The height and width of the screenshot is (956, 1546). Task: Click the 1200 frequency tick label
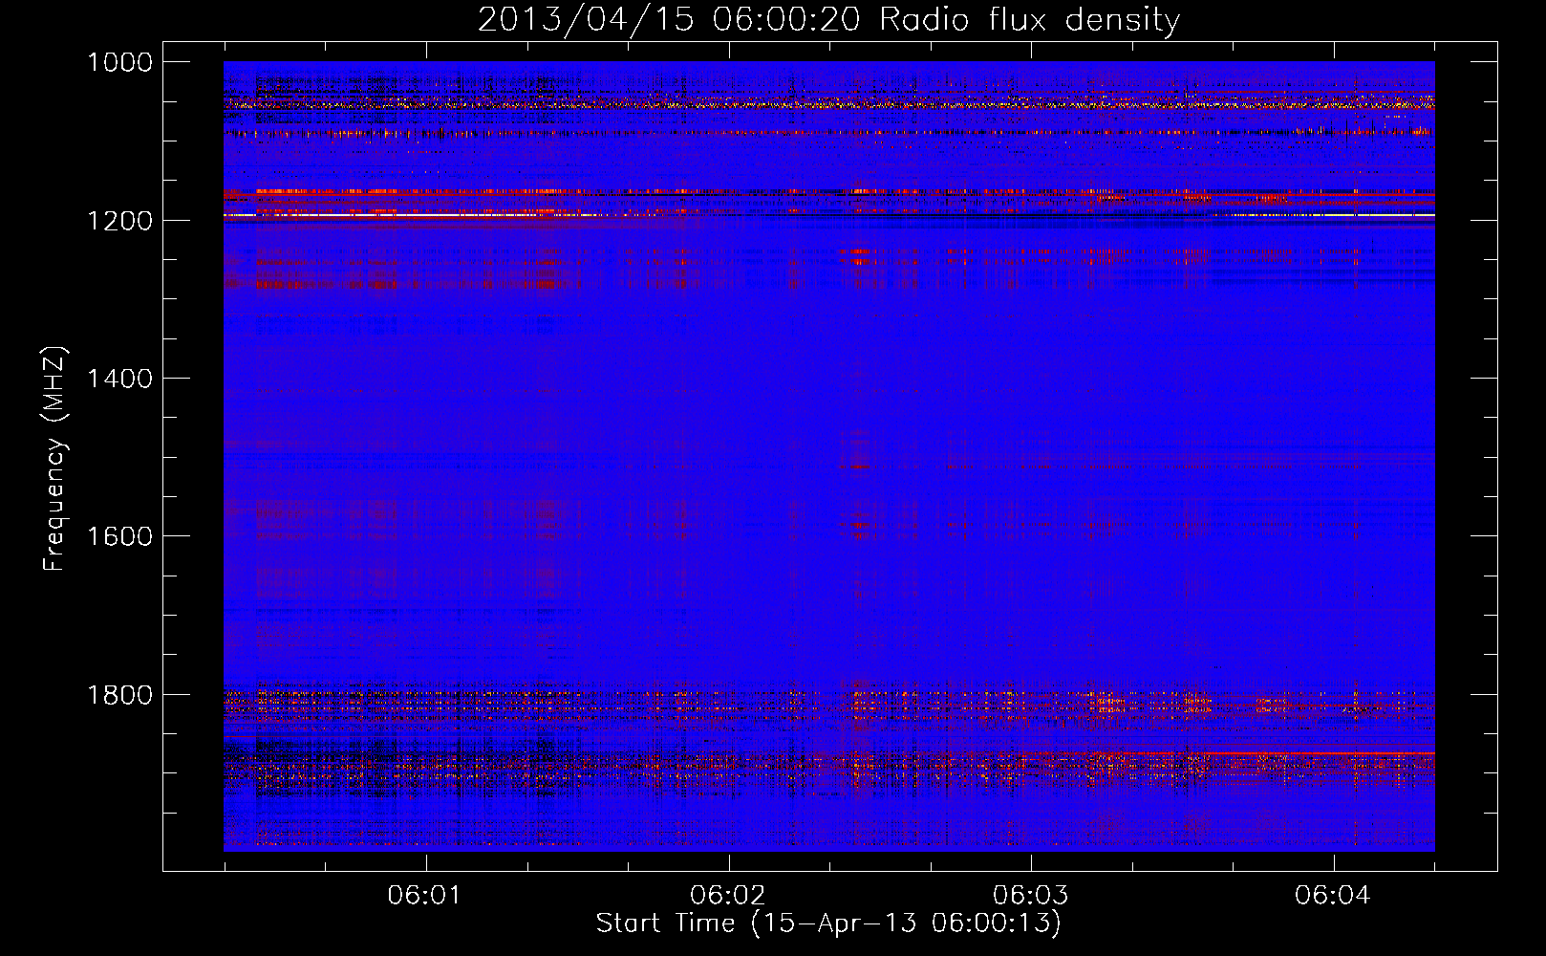pos(119,220)
